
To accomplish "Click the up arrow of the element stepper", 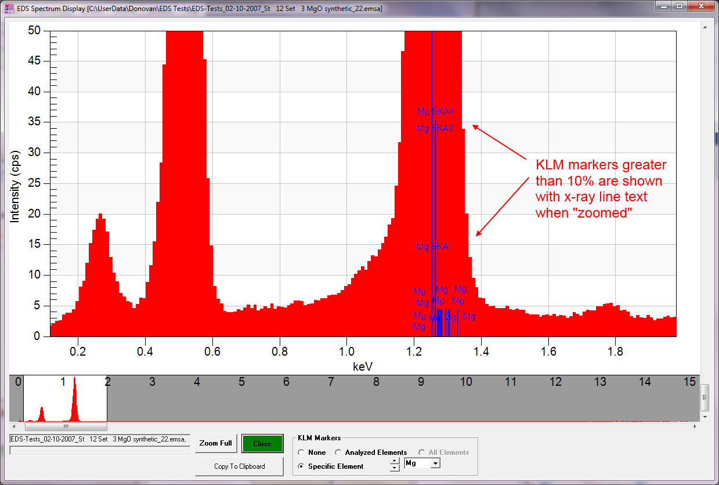I will (x=395, y=461).
